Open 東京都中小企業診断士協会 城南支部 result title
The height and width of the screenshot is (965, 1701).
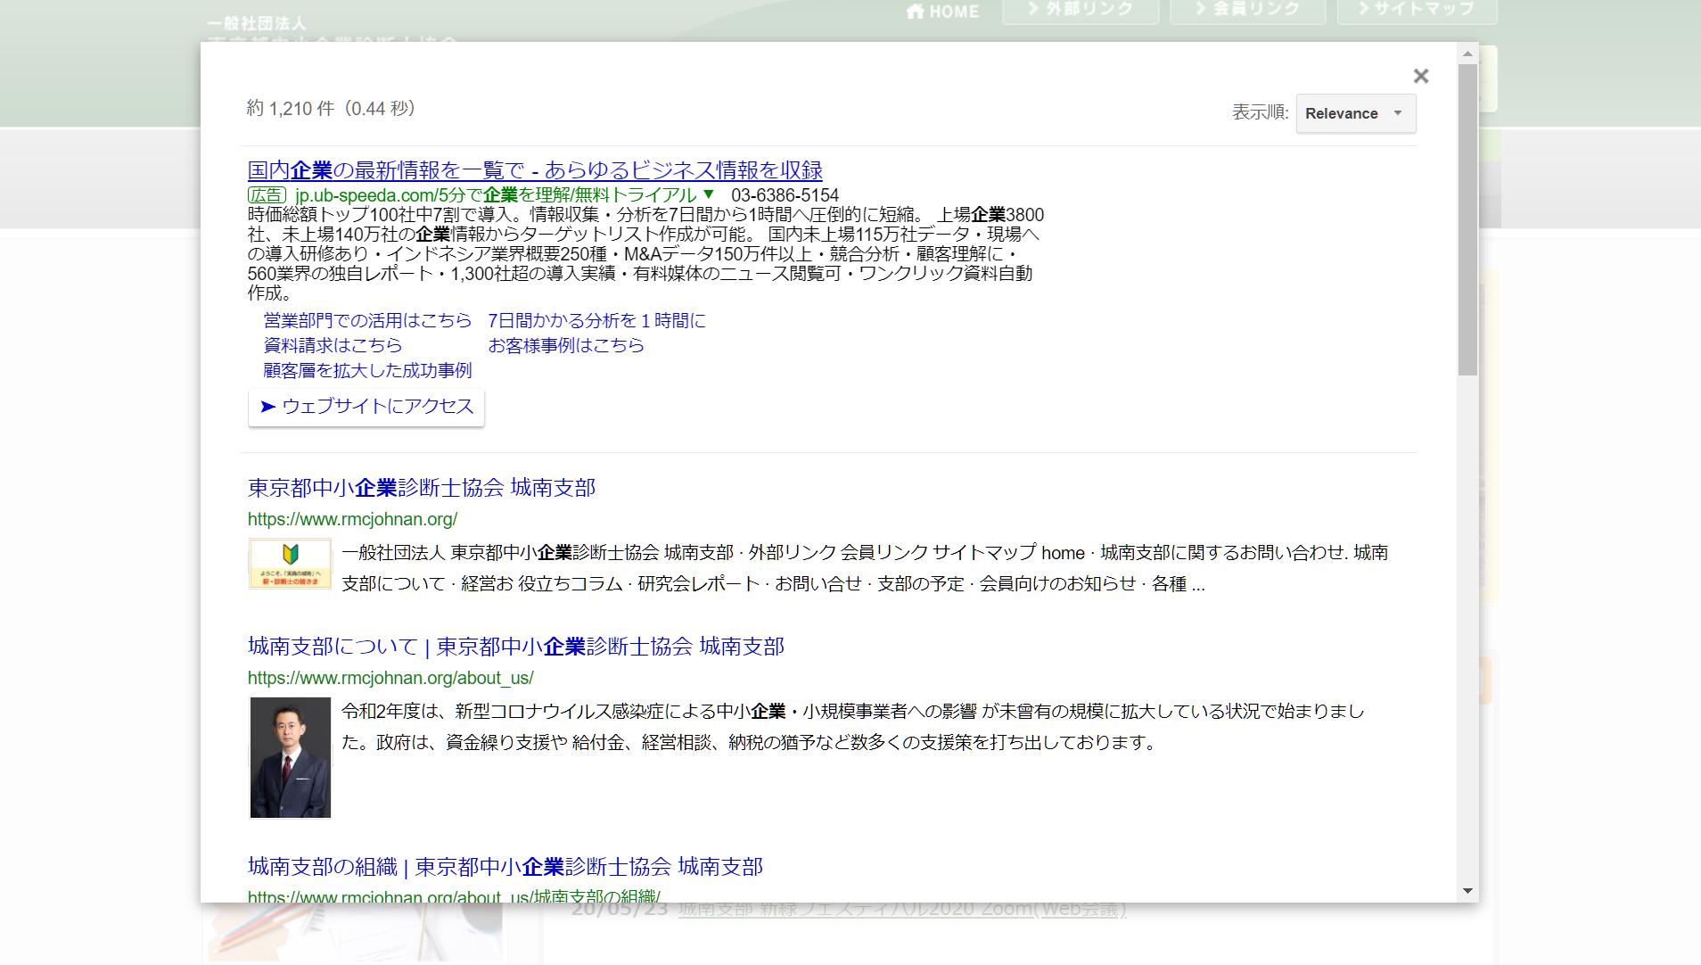[421, 488]
